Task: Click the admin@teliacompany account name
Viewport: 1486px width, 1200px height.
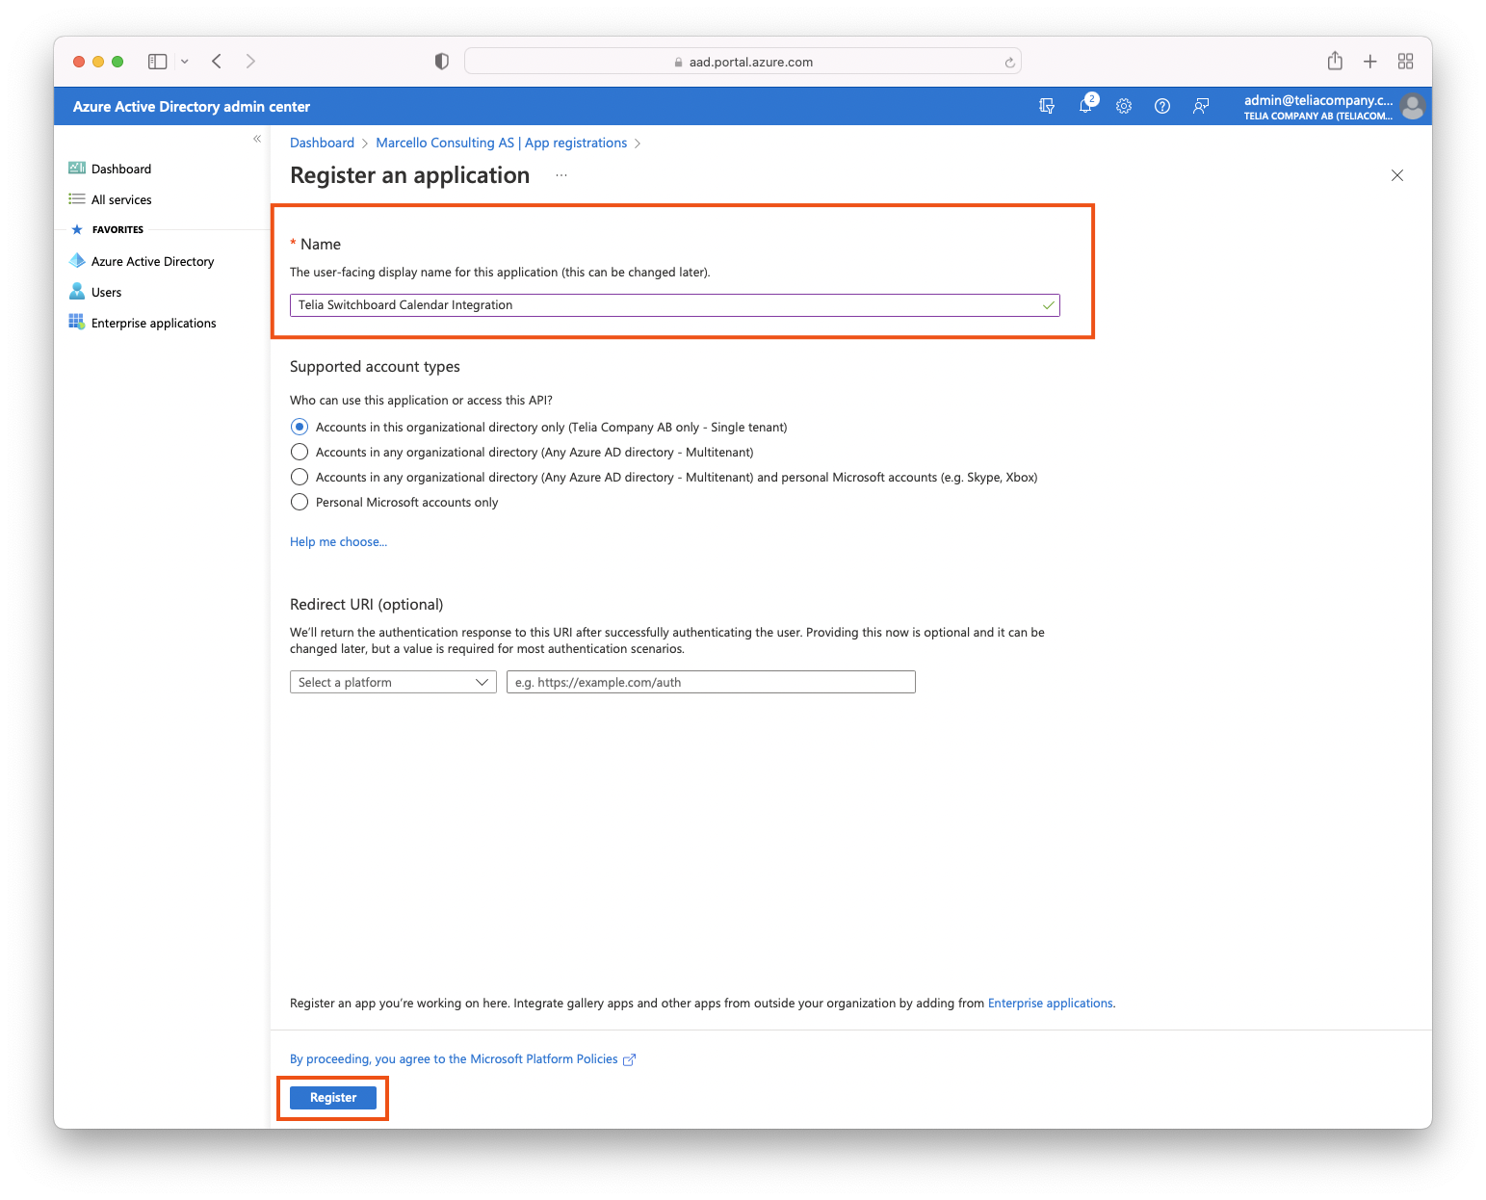Action: [1318, 100]
